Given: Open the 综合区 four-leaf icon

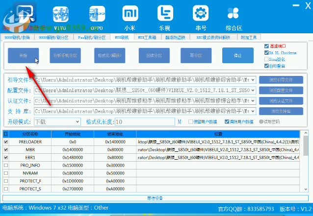Looking at the screenshot, I should click(x=233, y=13).
